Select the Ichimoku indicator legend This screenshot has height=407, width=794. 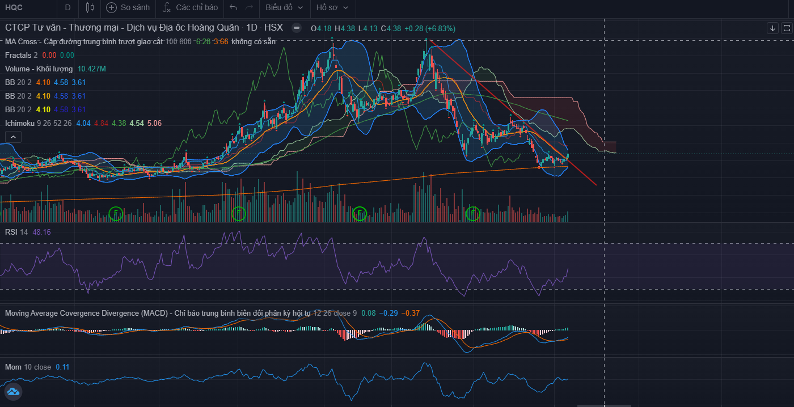[x=20, y=123]
